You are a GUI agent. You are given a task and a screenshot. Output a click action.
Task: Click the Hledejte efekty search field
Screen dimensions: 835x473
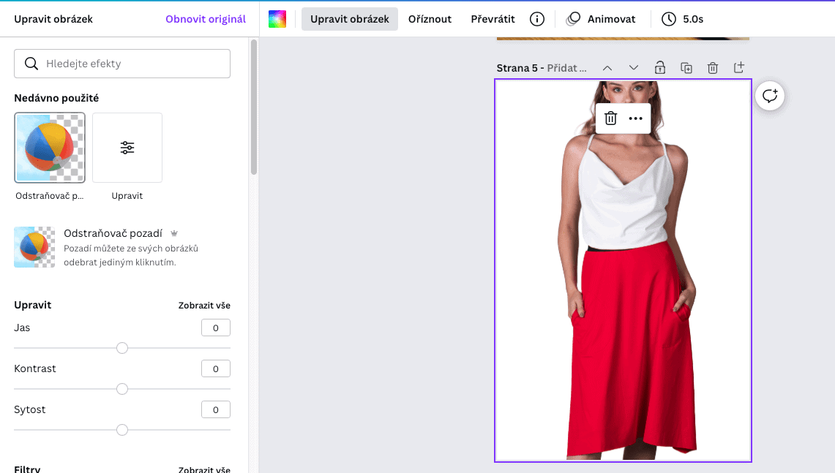pyautogui.click(x=121, y=64)
